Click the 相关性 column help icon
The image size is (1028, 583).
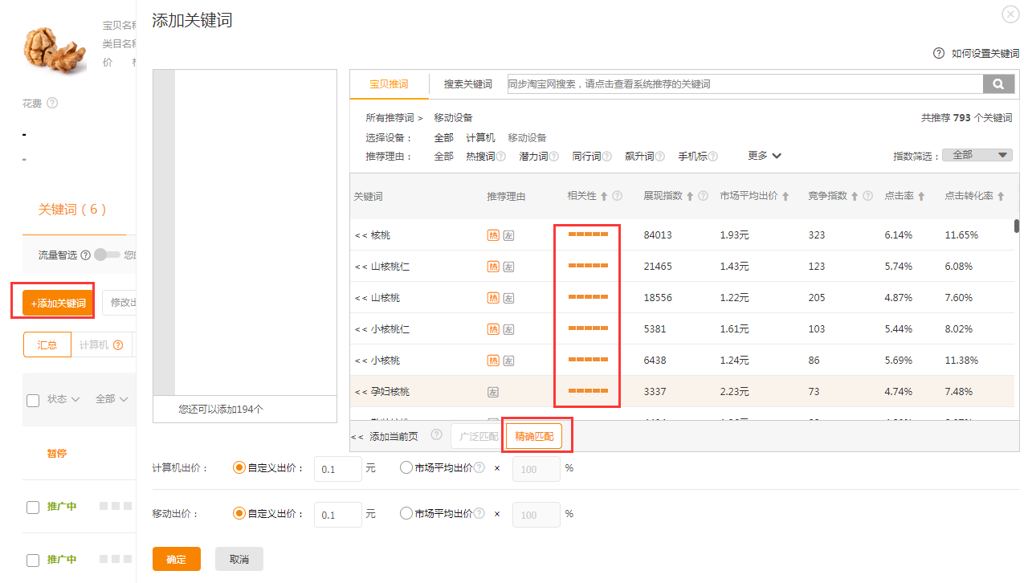point(617,196)
